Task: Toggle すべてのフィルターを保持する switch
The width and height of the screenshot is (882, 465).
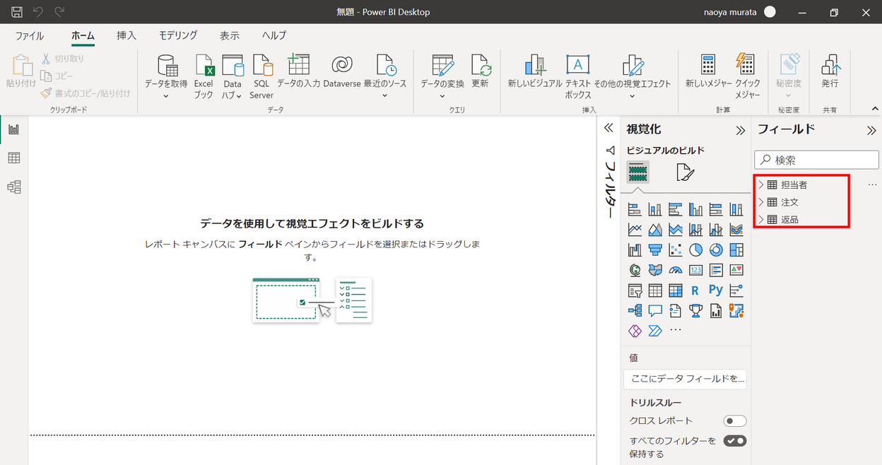Action: pyautogui.click(x=735, y=441)
